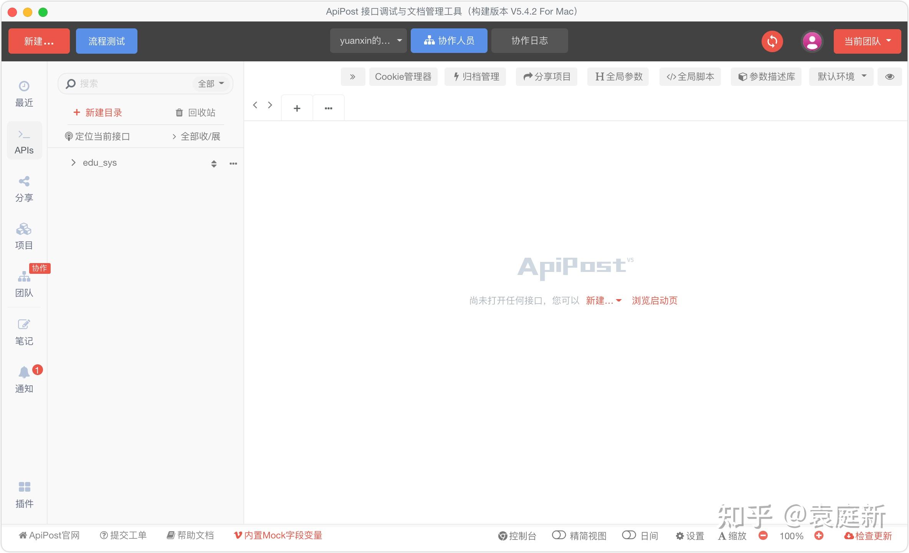Open the 全部 search filter dropdown

pyautogui.click(x=210, y=83)
